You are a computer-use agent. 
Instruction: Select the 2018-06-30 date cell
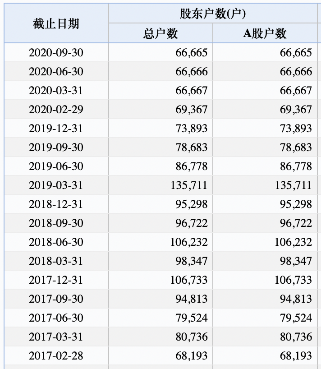(56, 242)
